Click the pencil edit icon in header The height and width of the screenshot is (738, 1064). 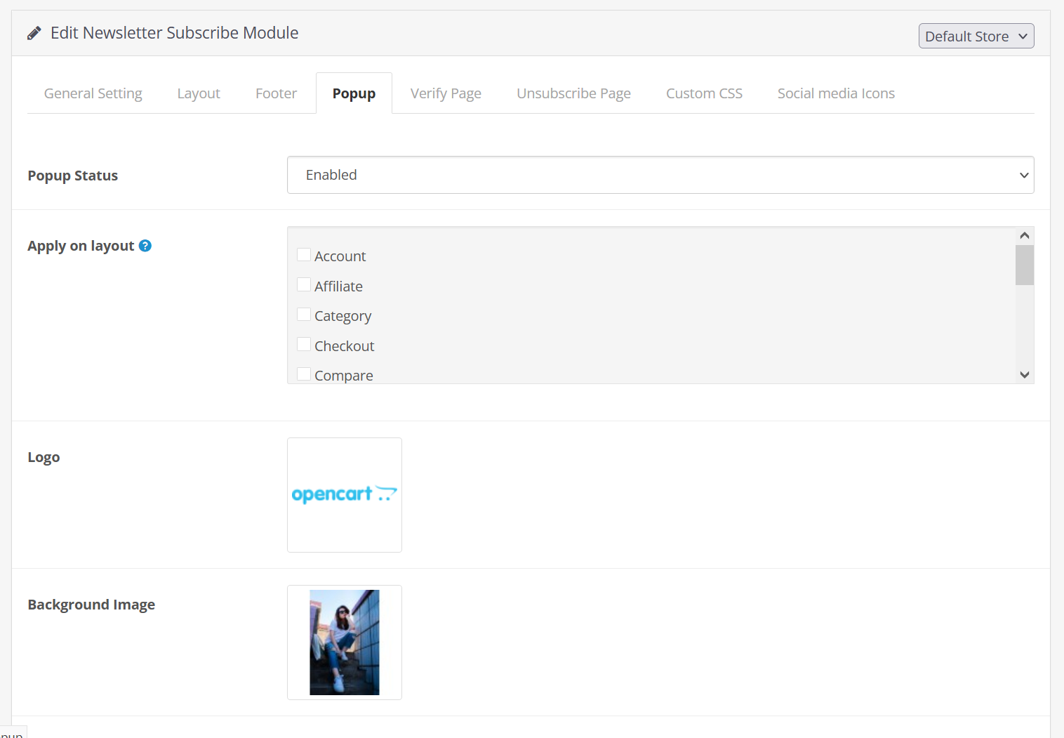pos(34,34)
